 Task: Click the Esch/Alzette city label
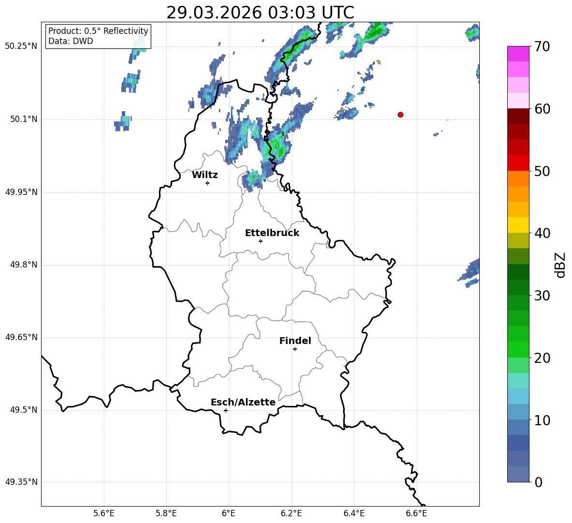pos(243,402)
